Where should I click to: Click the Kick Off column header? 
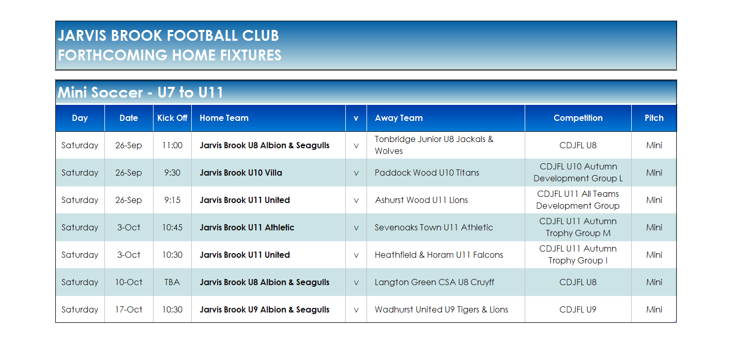tap(172, 118)
